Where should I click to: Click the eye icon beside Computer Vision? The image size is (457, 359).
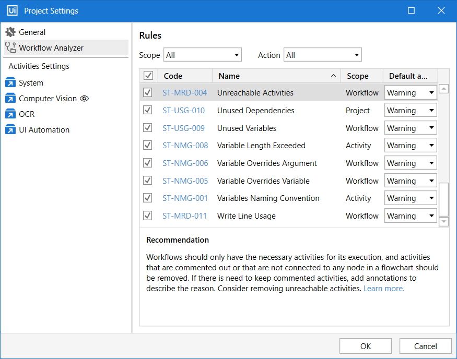(85, 99)
